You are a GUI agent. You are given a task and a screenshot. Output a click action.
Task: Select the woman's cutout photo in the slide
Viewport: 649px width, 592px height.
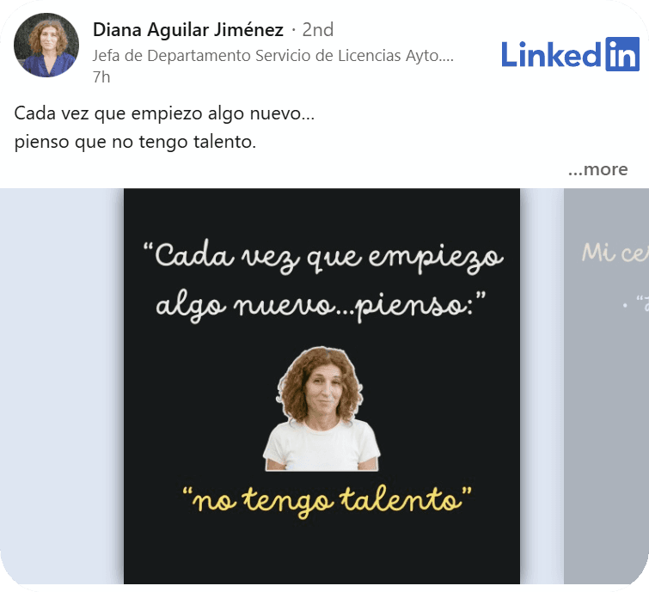321,409
